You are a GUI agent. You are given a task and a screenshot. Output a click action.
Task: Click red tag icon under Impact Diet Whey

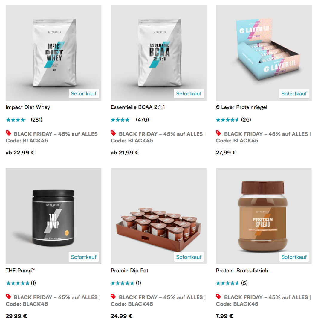tap(9, 133)
